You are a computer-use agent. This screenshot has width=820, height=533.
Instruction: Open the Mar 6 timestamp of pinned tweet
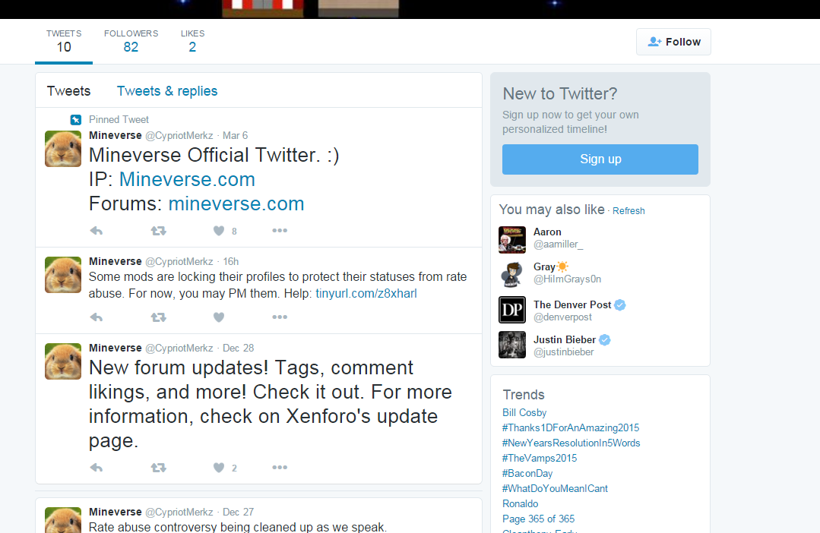point(236,135)
